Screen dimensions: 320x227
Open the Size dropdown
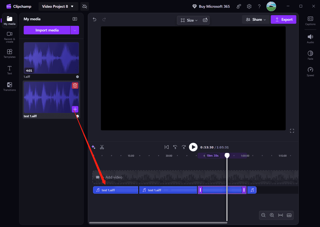[189, 20]
